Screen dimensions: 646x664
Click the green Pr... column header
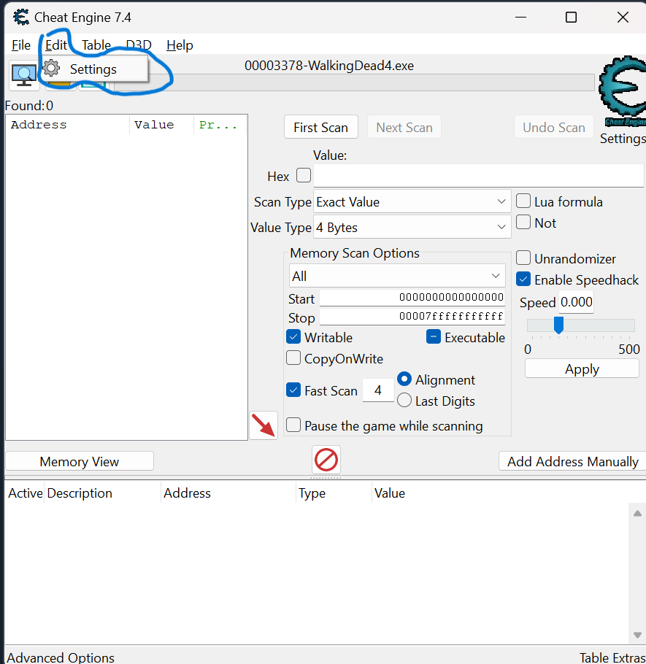[220, 125]
